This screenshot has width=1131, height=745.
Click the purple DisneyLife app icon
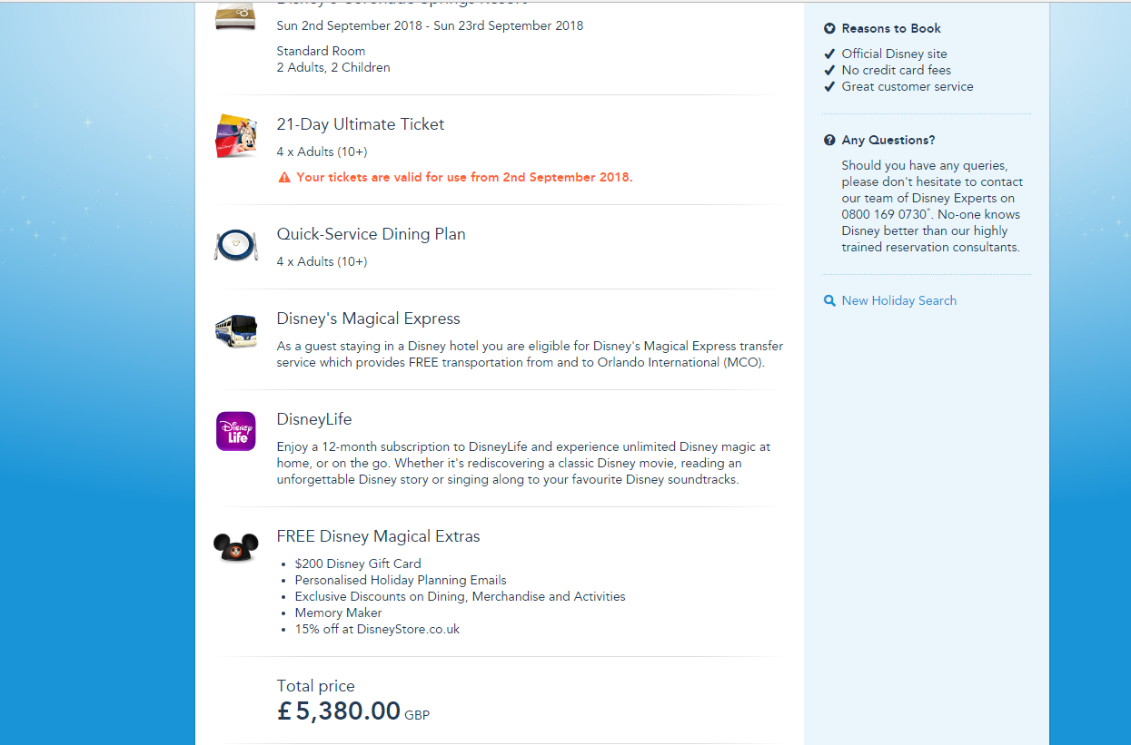pos(235,431)
